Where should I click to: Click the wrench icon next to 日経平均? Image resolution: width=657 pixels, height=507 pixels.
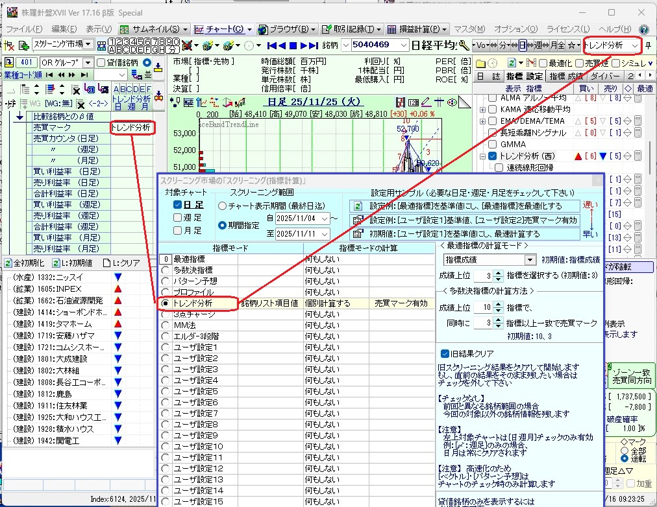click(464, 45)
